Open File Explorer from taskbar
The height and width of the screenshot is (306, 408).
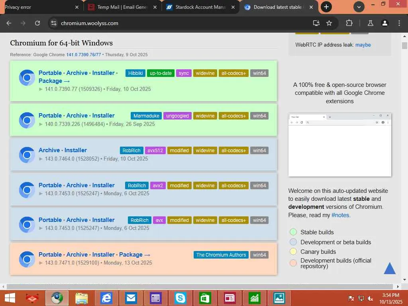point(81,298)
